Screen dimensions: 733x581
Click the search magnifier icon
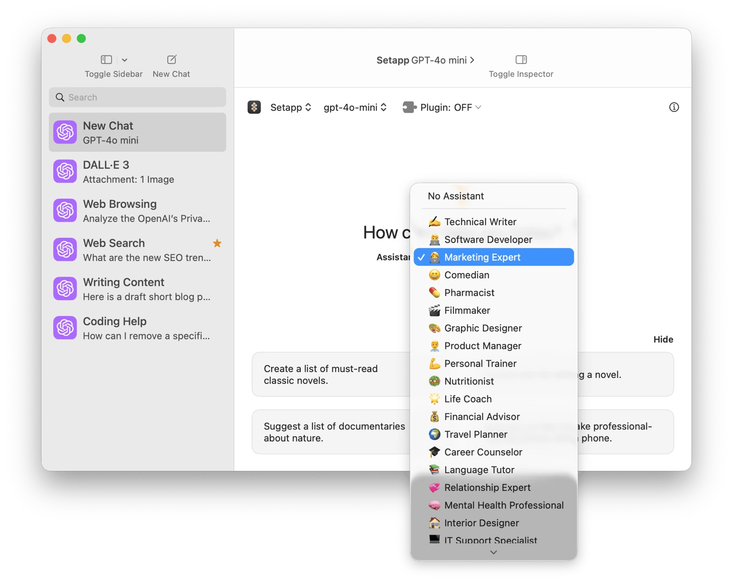[x=60, y=97]
